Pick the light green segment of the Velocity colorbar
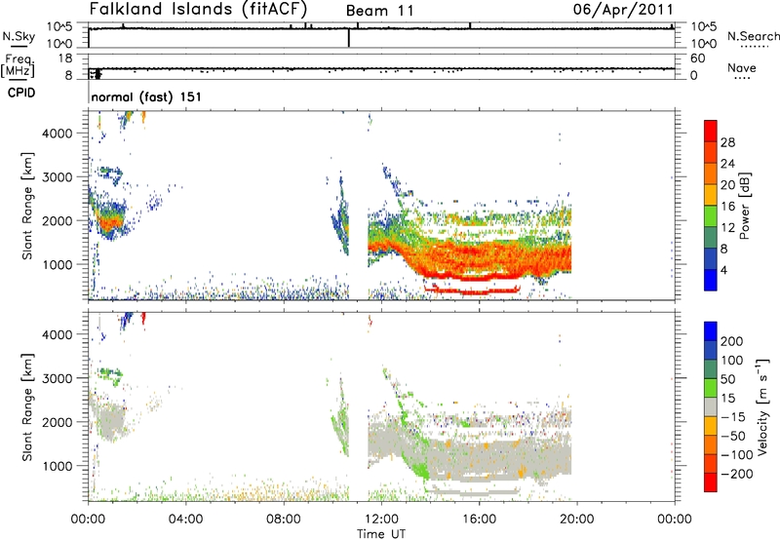 [711, 388]
